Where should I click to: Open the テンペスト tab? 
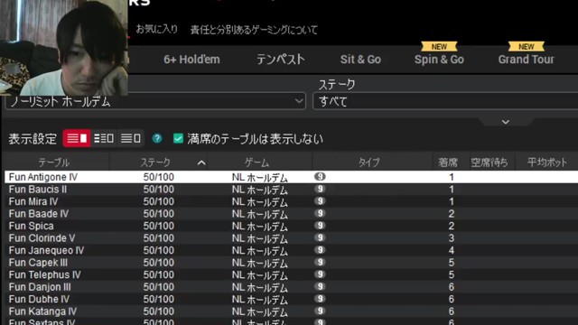[x=281, y=60]
